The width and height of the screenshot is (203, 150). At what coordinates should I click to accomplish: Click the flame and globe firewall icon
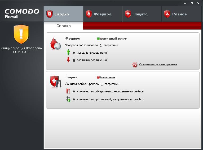click(56, 43)
